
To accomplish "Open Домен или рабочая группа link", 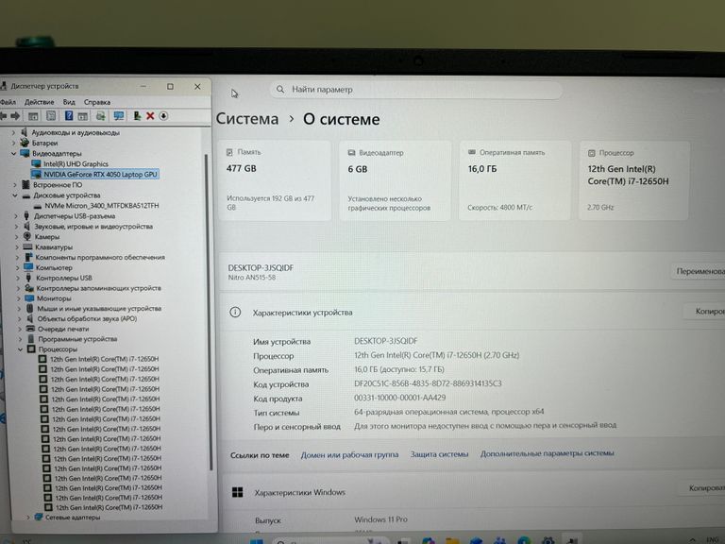I will (x=349, y=454).
